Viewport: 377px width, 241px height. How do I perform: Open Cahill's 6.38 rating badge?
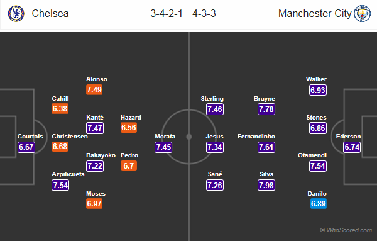(60, 109)
